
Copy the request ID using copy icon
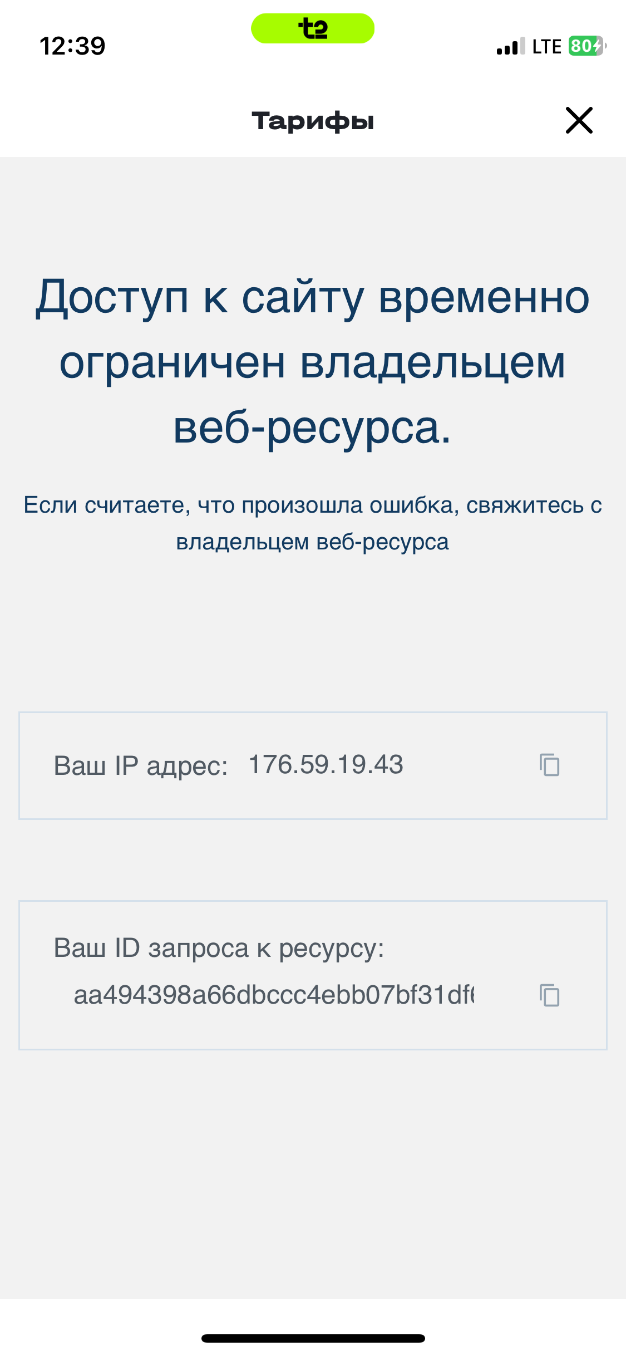coord(549,995)
